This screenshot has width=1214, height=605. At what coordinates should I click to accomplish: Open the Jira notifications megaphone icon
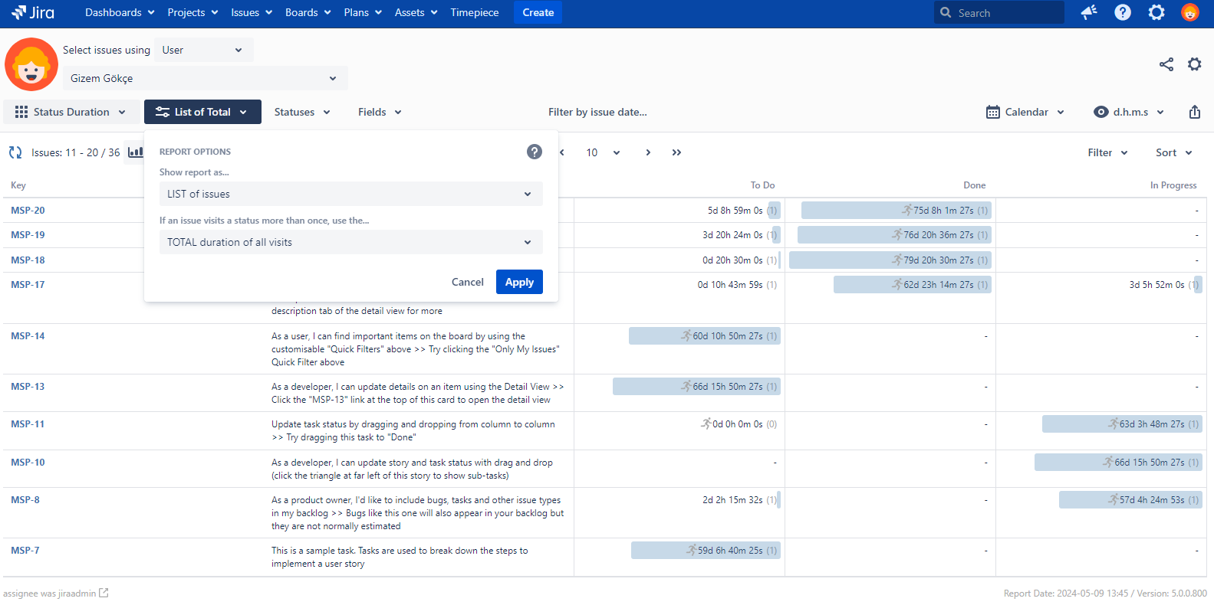(x=1088, y=12)
